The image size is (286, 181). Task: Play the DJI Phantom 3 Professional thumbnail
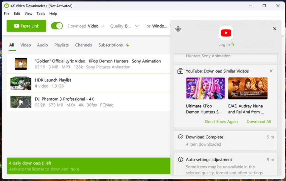[x=21, y=102]
